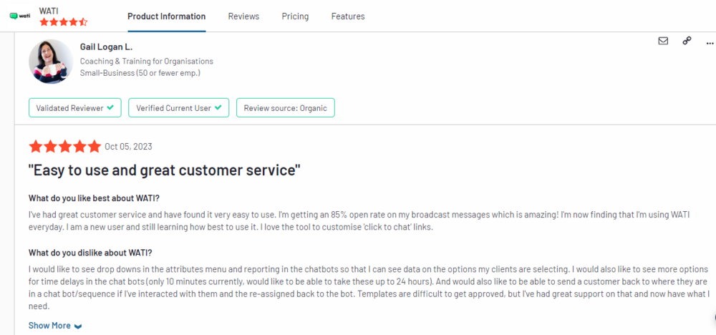Select the Product Information tab
The height and width of the screenshot is (335, 716).
pyautogui.click(x=167, y=16)
